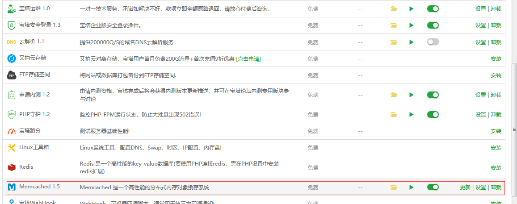Click 安装 for Redis
Viewport: 517px width, 204px height.
(496, 167)
